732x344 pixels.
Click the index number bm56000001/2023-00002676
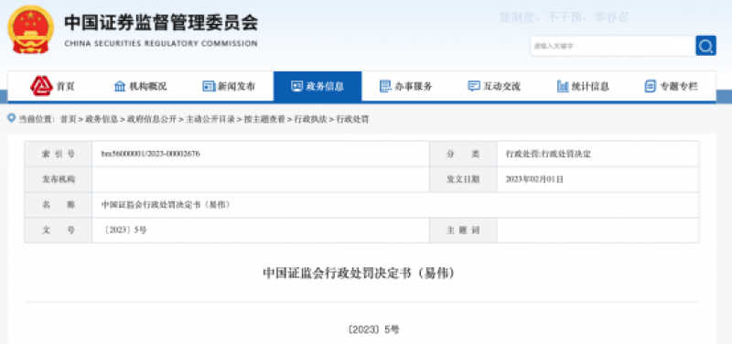tap(150, 154)
